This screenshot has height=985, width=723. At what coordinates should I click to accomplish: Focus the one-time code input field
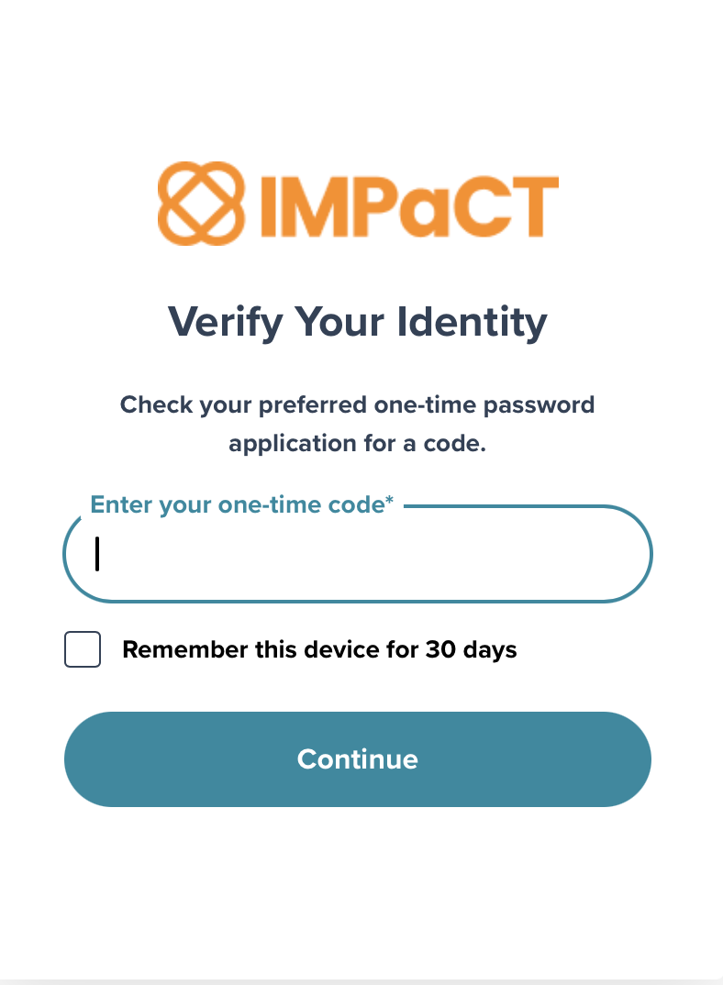pyautogui.click(x=358, y=554)
